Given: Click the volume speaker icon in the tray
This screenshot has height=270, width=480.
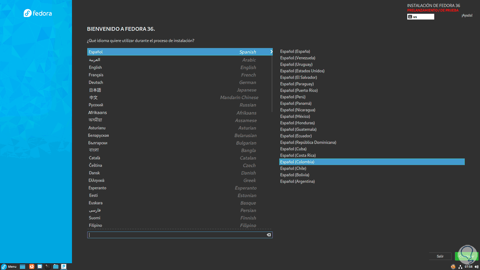Looking at the screenshot, I should [x=476, y=266].
